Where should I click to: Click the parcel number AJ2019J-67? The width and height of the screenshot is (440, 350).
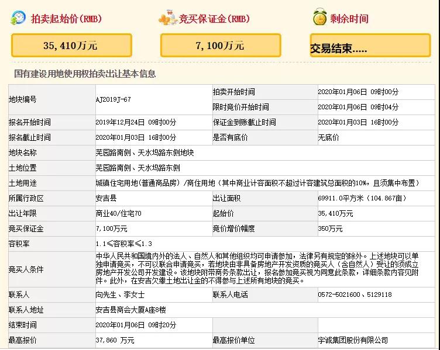(x=113, y=99)
